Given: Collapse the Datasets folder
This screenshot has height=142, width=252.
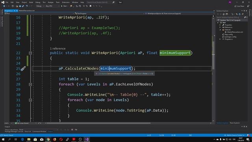Looking at the screenshot, I should click(220, 30).
